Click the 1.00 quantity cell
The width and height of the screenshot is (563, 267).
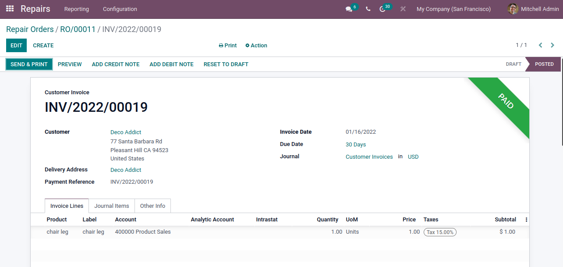click(x=336, y=232)
